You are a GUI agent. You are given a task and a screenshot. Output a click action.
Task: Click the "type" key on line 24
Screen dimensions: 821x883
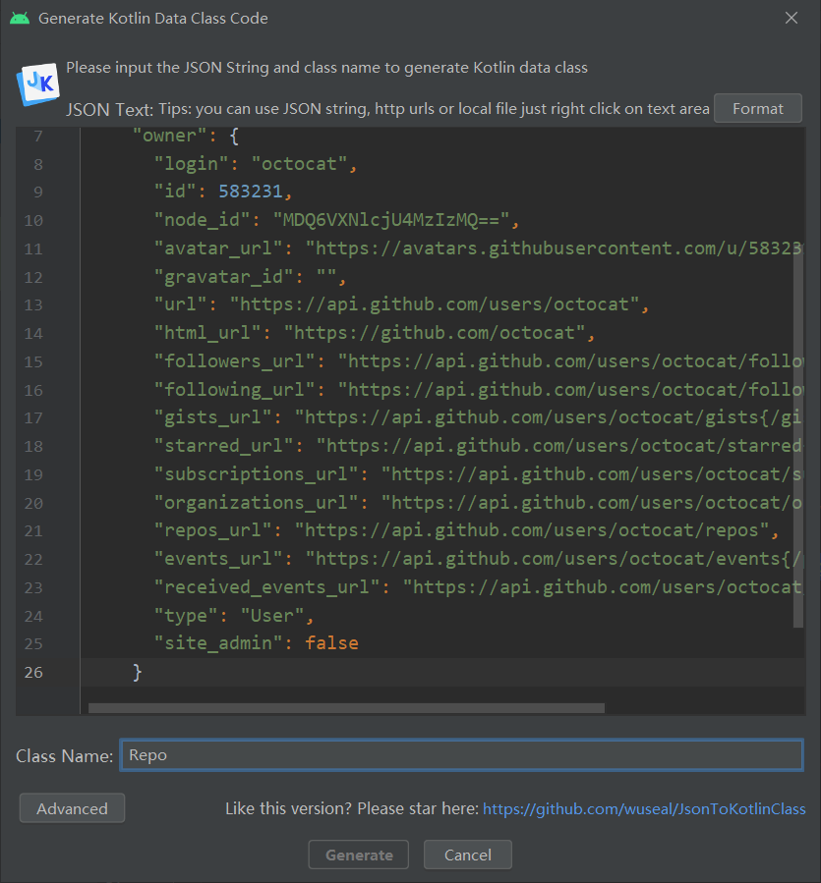click(x=186, y=616)
